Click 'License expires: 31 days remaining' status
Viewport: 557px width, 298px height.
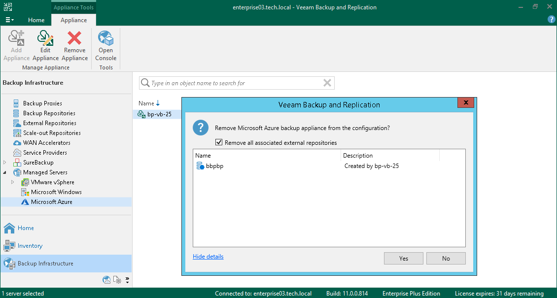(x=499, y=294)
